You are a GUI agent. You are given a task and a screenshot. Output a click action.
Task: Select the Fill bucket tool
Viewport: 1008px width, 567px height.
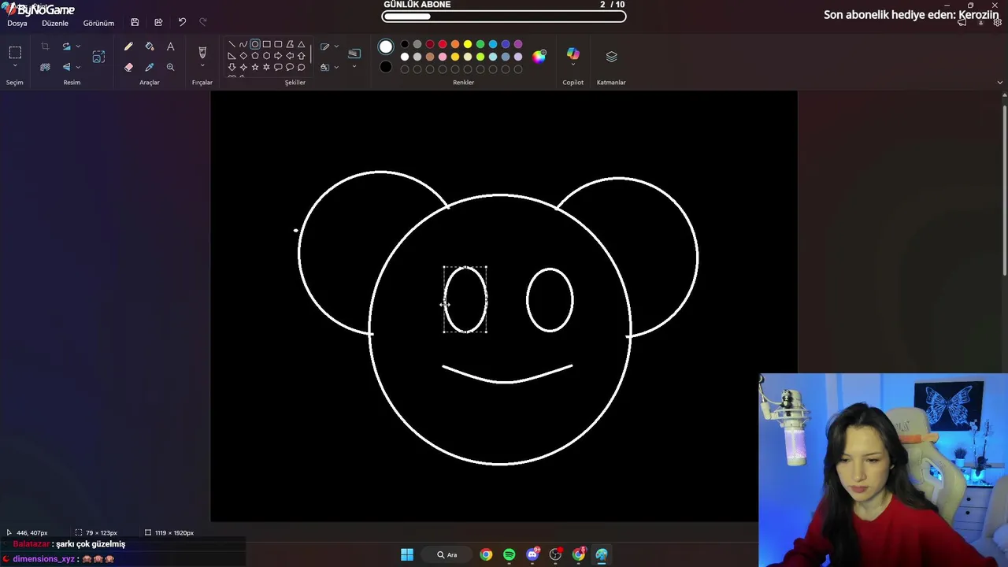tap(150, 47)
